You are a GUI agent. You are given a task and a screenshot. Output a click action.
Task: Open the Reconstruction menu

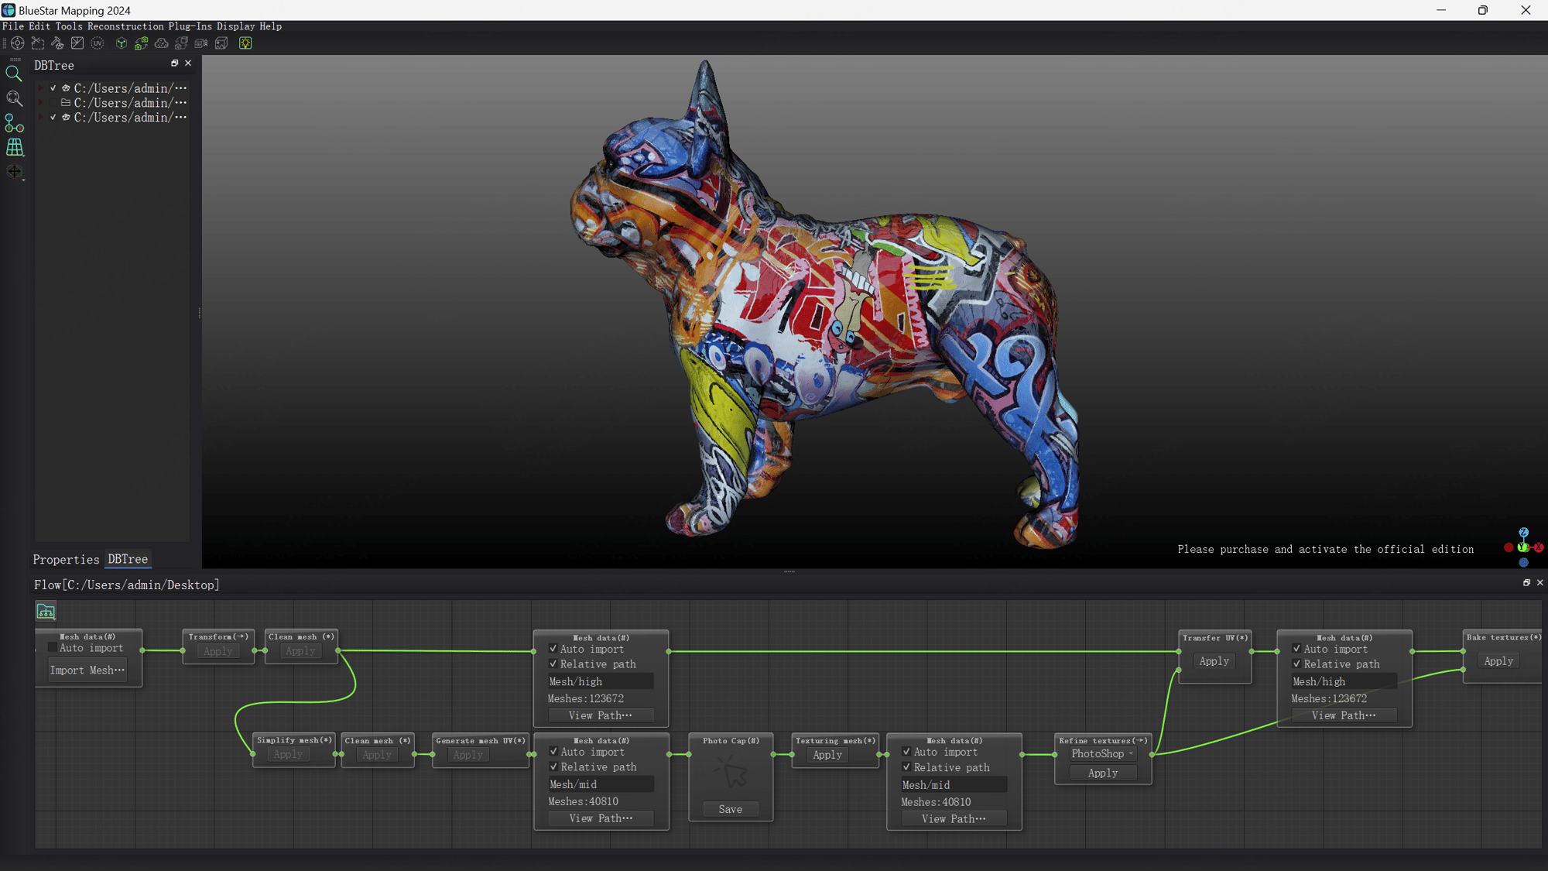click(125, 26)
